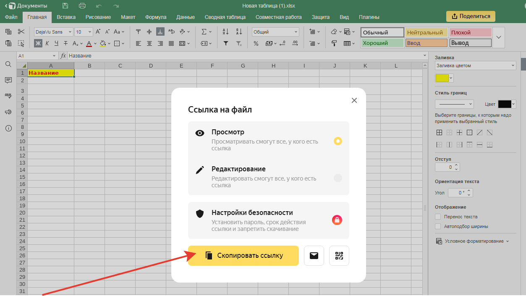Apply strikethrough formatting
The height and width of the screenshot is (296, 526).
point(66,43)
